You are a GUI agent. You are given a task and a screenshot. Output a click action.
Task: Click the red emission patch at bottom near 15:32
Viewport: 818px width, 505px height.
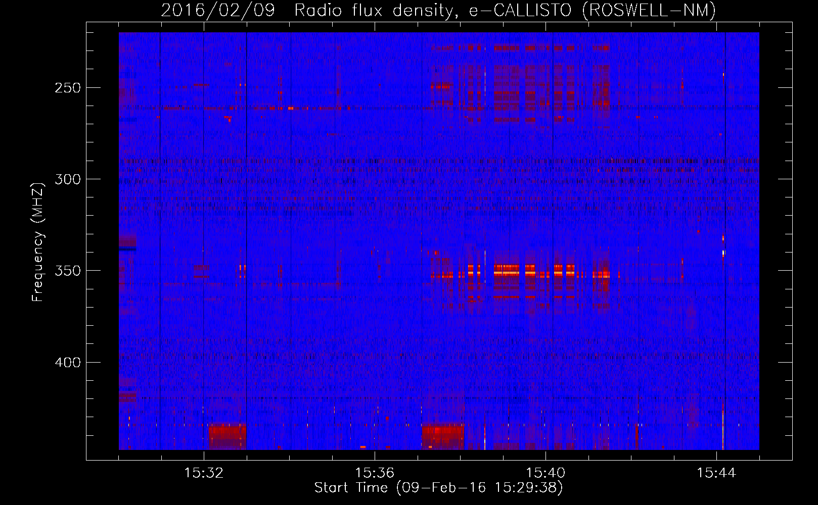point(227,436)
